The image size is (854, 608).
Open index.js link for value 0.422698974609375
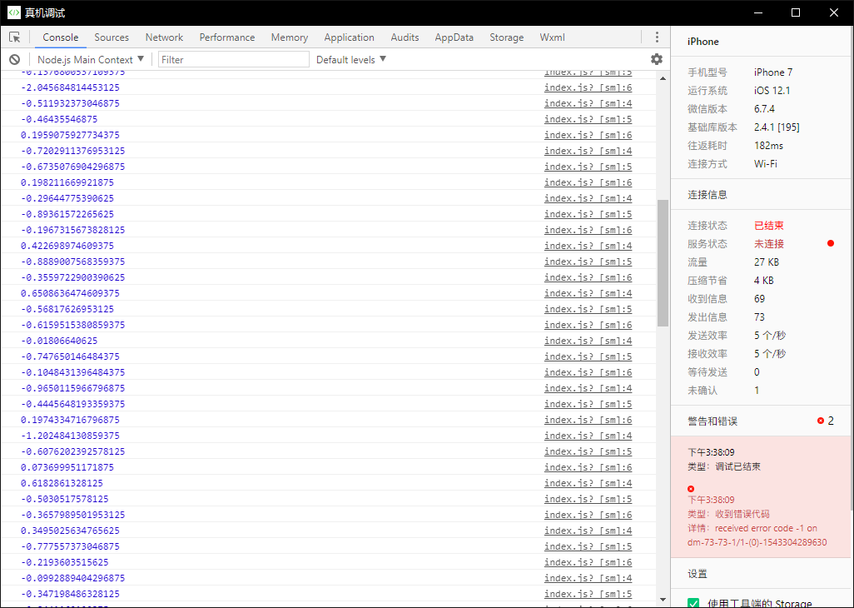coord(588,246)
